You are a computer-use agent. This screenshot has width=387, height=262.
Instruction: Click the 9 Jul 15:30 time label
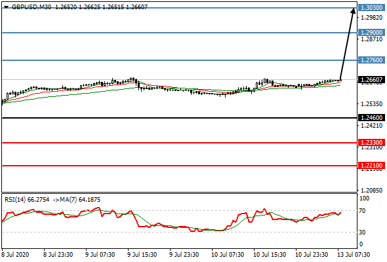142,255
